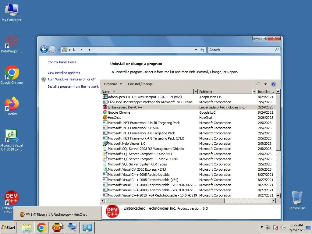The width and height of the screenshot is (312, 234).
Task: Open Name column filter dropdown
Action: (x=196, y=91)
